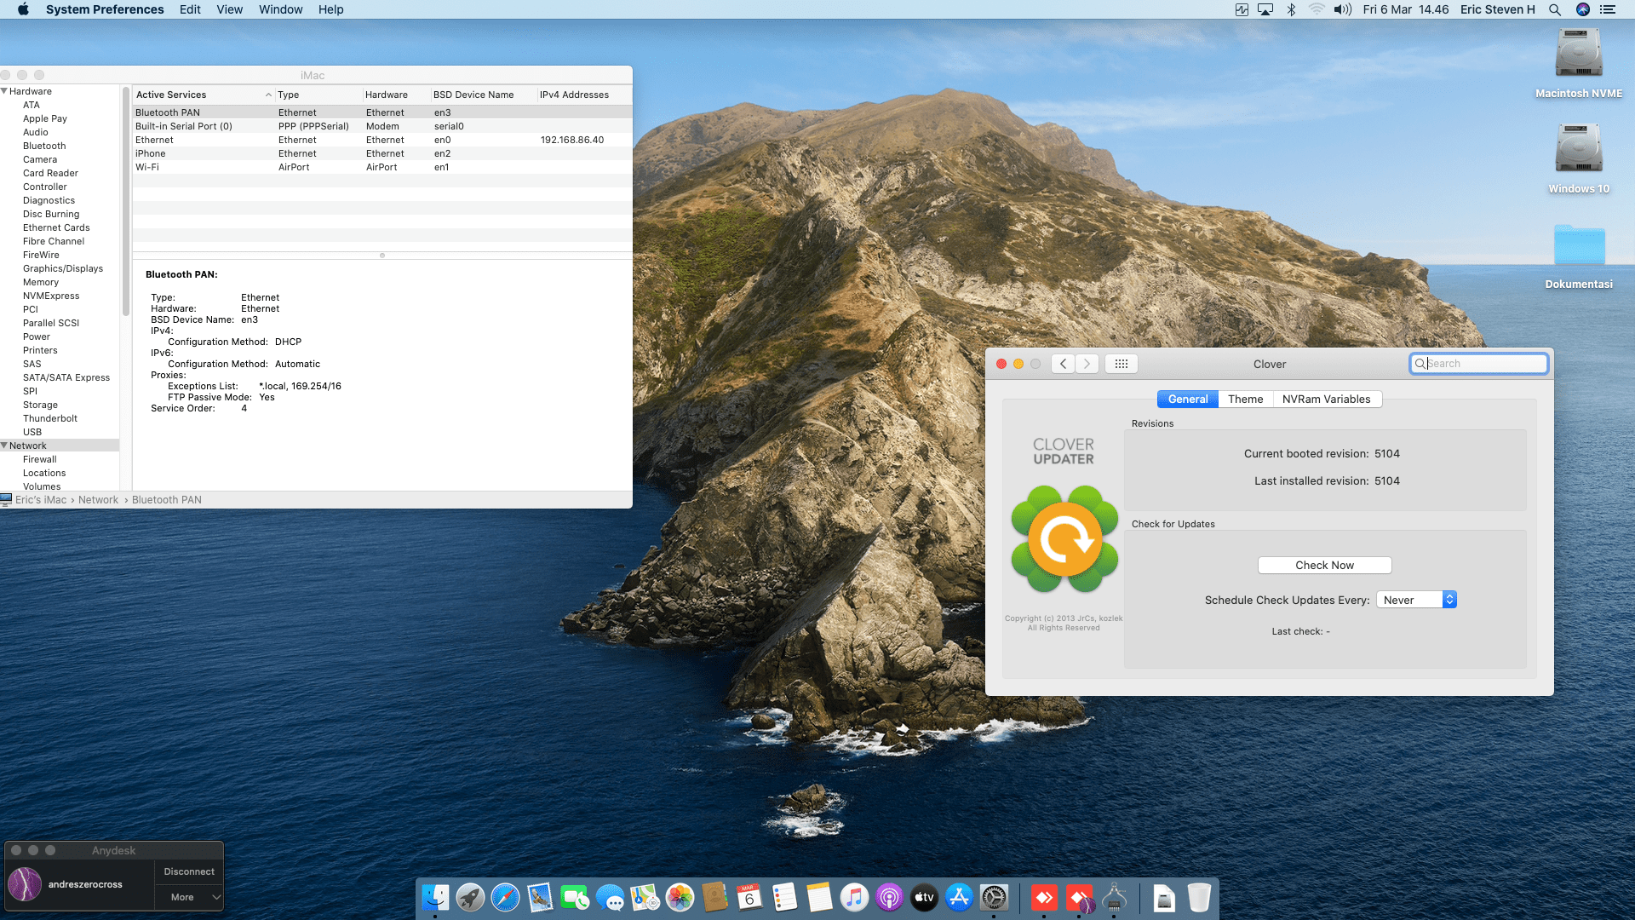Open Schedule Check Updates Every dropdown
Screen dimensions: 1635x920
pos(1416,600)
